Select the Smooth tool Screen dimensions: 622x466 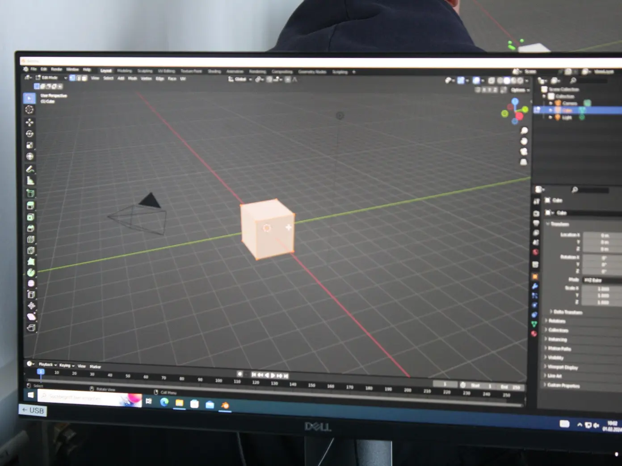[31, 283]
